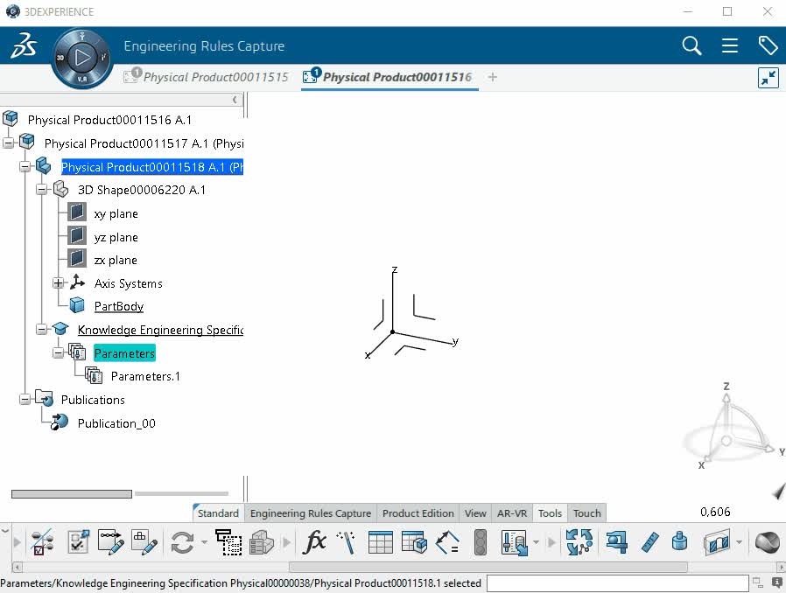
Task: Click the tree structure with dashed box icon
Action: coord(228,542)
